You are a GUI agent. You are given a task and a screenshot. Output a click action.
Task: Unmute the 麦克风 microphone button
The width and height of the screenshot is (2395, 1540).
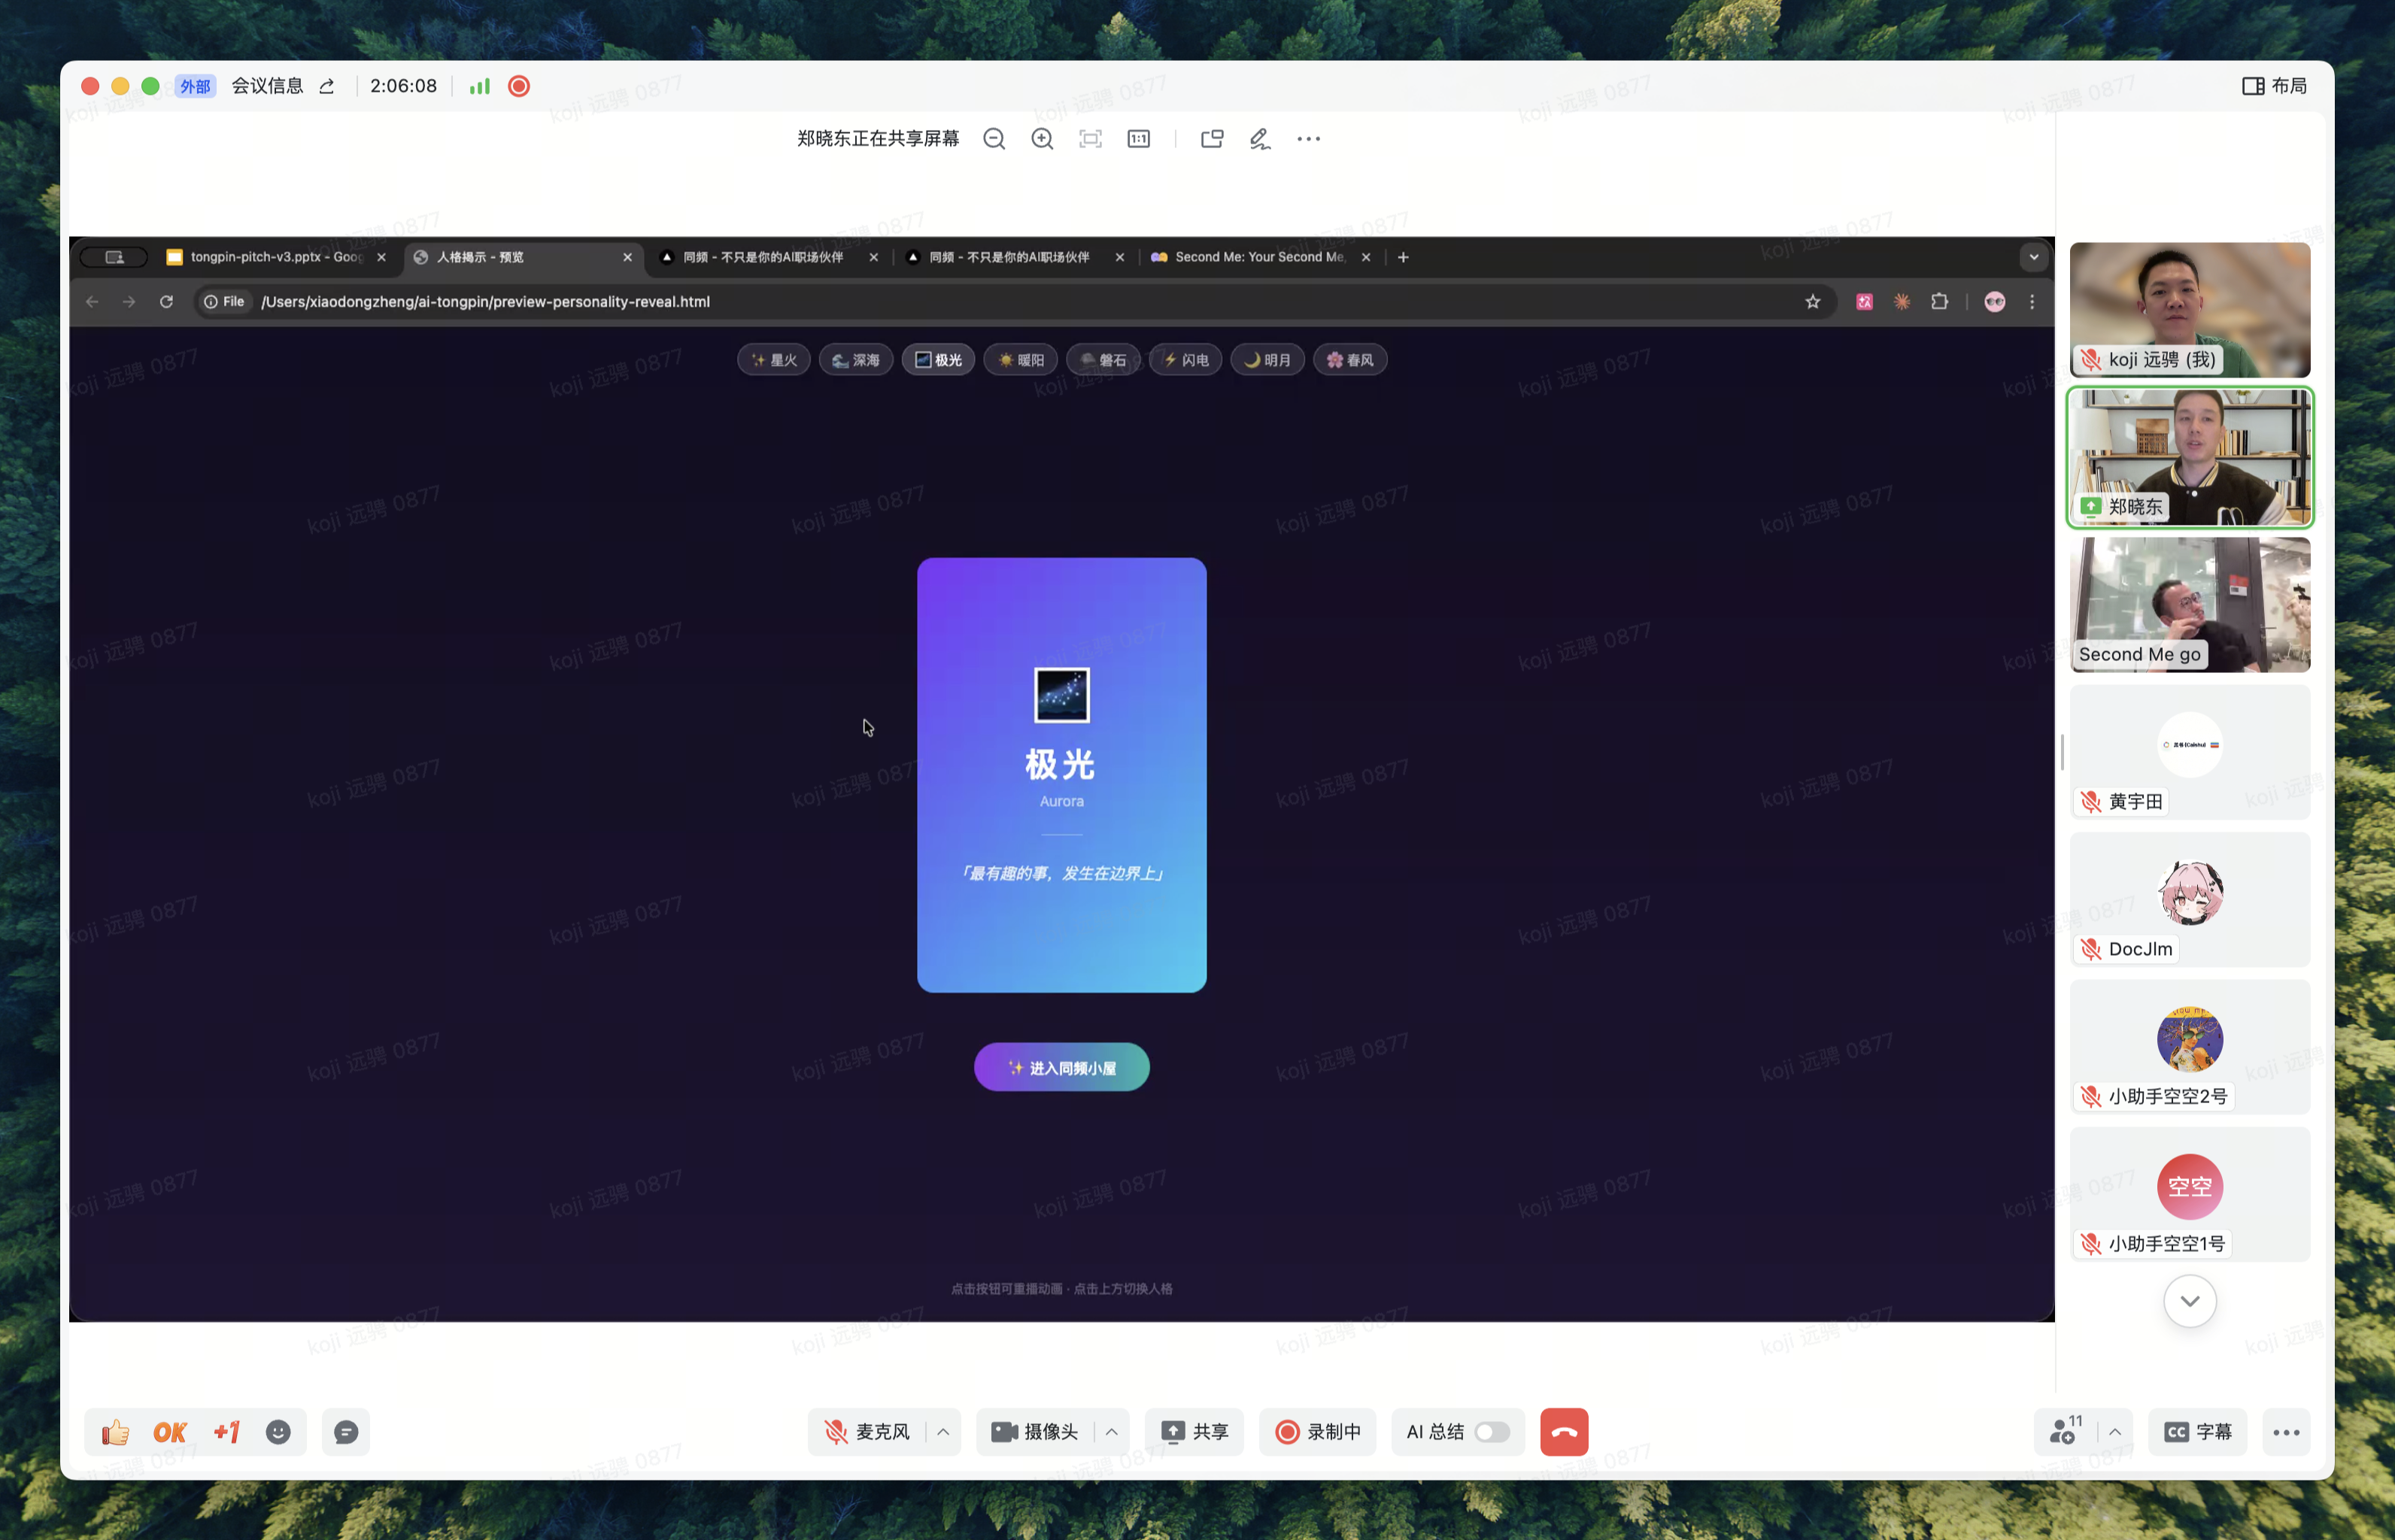867,1432
